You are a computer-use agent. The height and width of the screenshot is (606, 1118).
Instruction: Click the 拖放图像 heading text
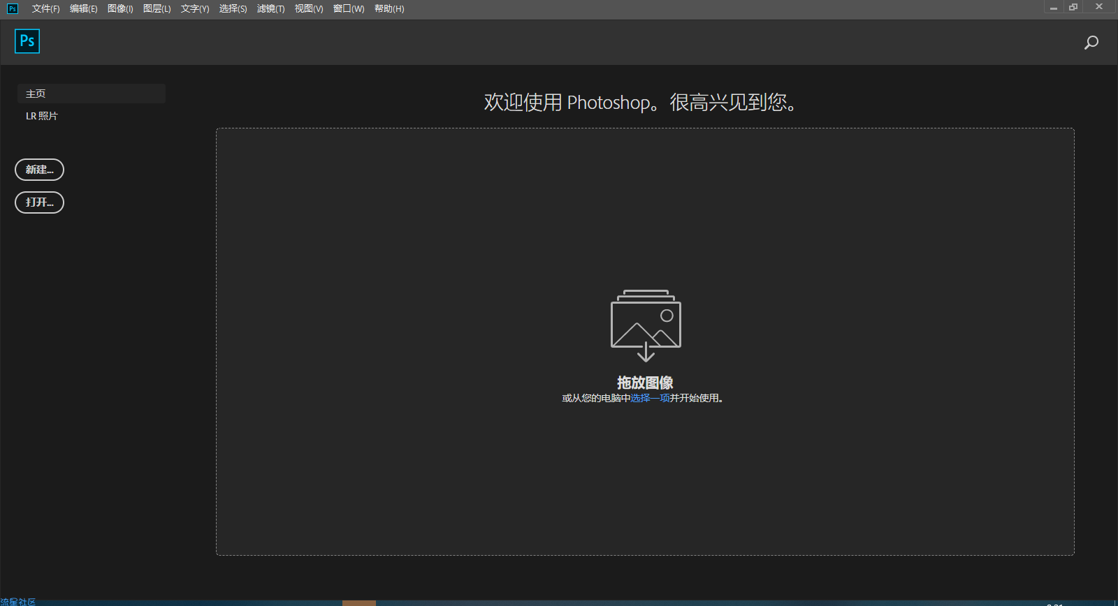645,383
